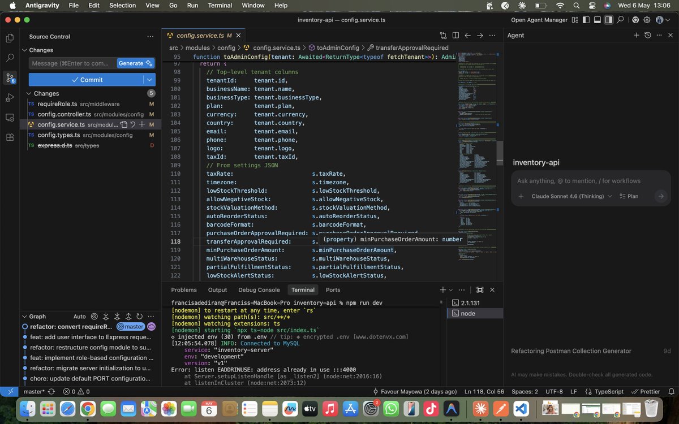This screenshot has width=679, height=424.
Task: Open file icon on config.service.ts row
Action: [123, 124]
